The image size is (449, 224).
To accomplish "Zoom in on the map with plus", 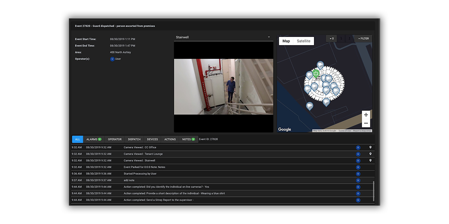I will pos(366,115).
